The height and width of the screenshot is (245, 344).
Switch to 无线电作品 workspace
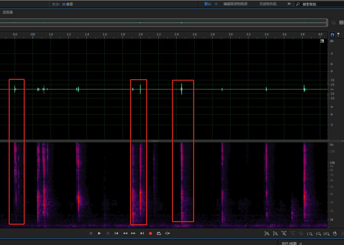pos(268,4)
